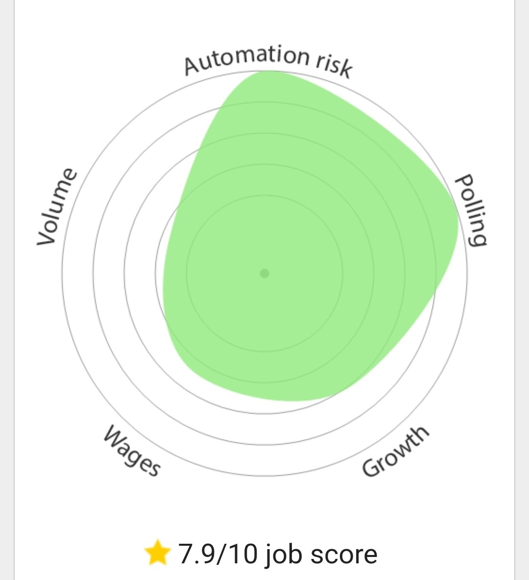529x580 pixels.
Task: Select the Automation risk axis label
Action: coord(268,61)
